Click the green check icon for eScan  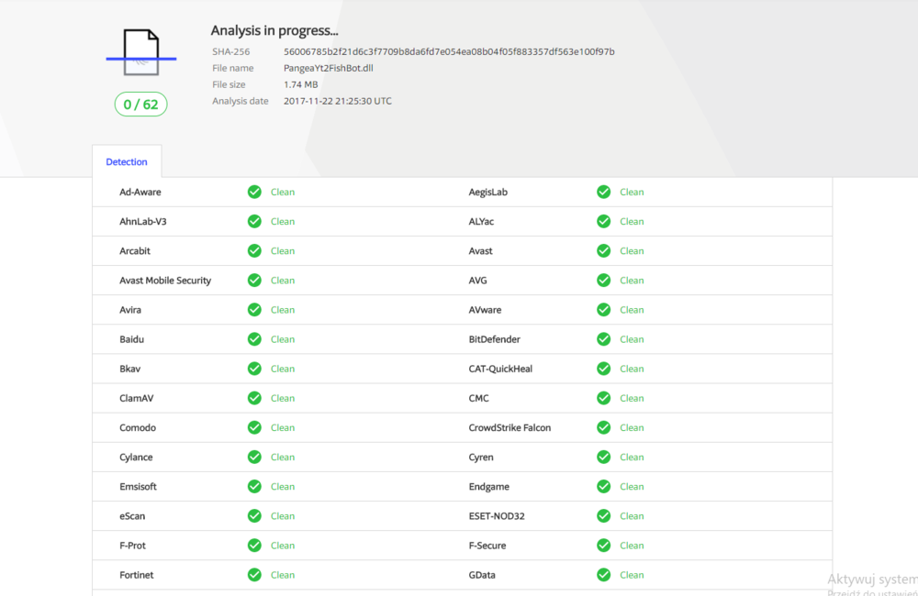tap(254, 516)
